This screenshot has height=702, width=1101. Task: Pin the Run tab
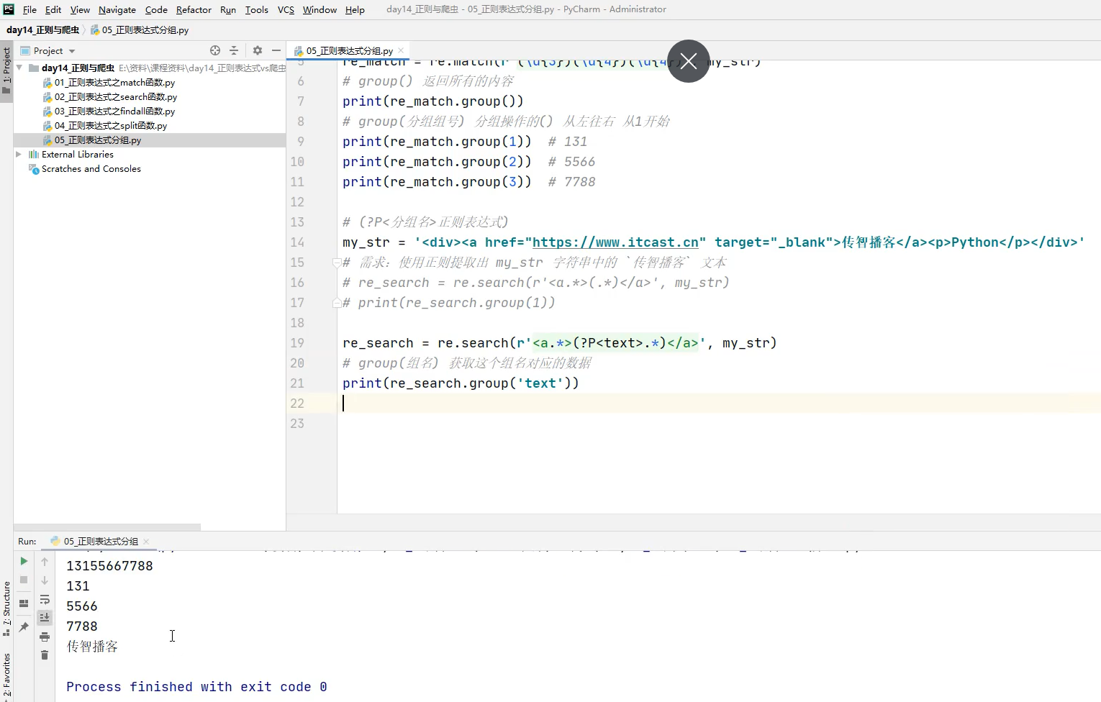click(x=24, y=626)
